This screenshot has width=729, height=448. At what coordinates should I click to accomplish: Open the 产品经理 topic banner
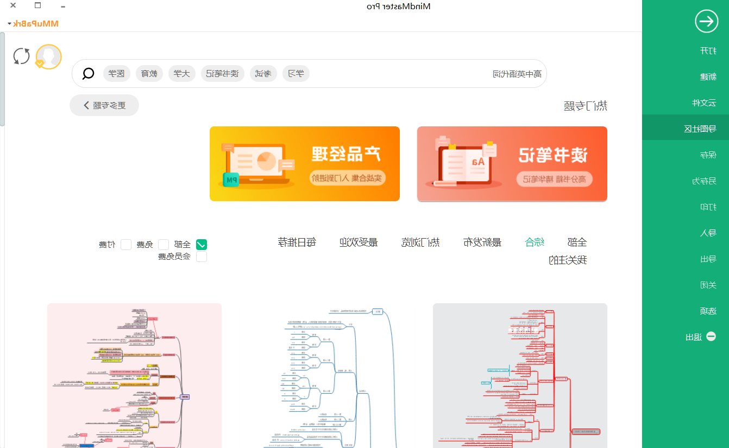(x=305, y=164)
